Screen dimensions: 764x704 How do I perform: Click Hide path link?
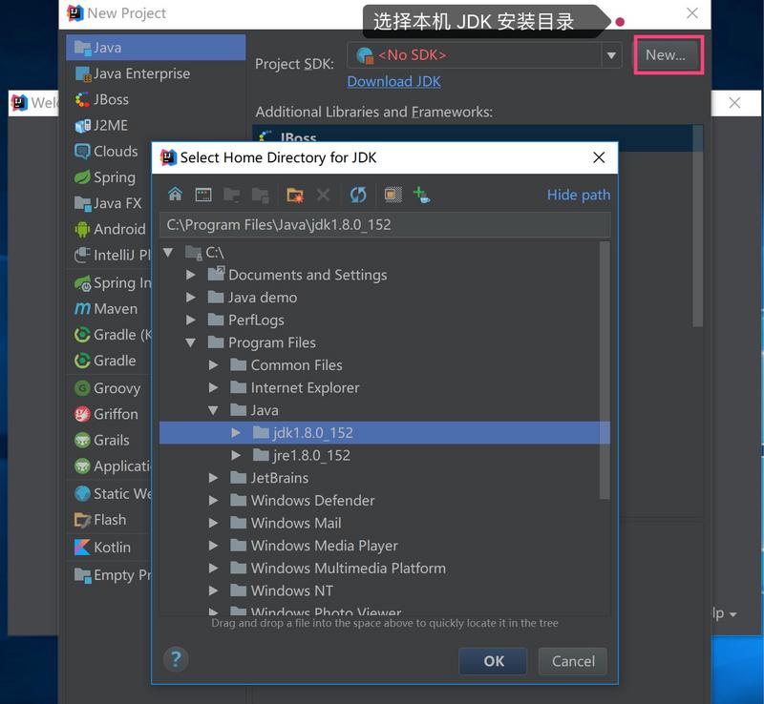coord(579,195)
